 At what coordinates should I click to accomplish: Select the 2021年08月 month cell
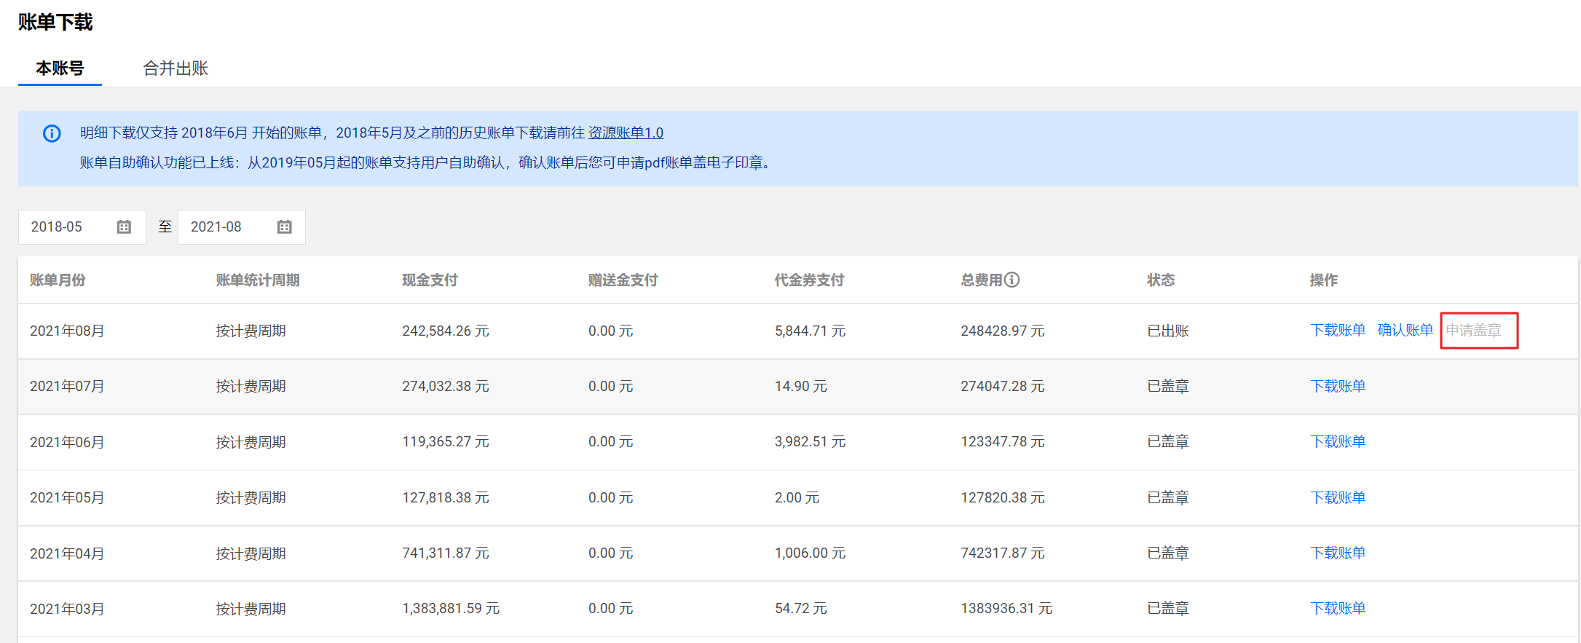click(x=67, y=331)
